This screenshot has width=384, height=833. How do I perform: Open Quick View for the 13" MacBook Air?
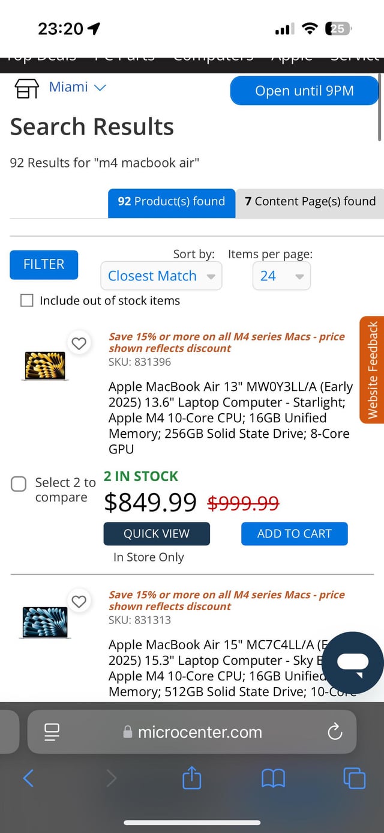(157, 533)
